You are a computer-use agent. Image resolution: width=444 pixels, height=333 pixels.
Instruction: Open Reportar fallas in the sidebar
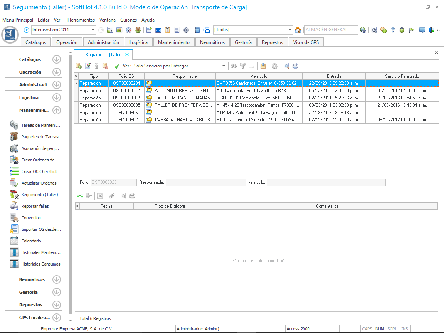[x=35, y=206]
